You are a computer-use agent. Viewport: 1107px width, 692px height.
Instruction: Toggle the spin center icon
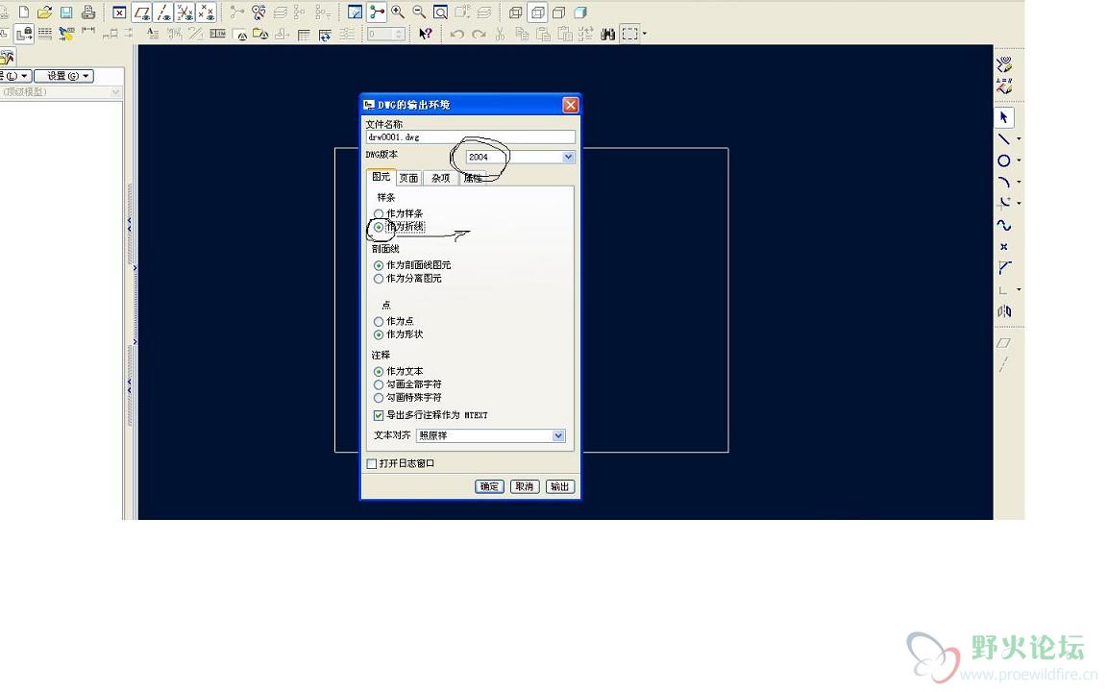point(377,12)
